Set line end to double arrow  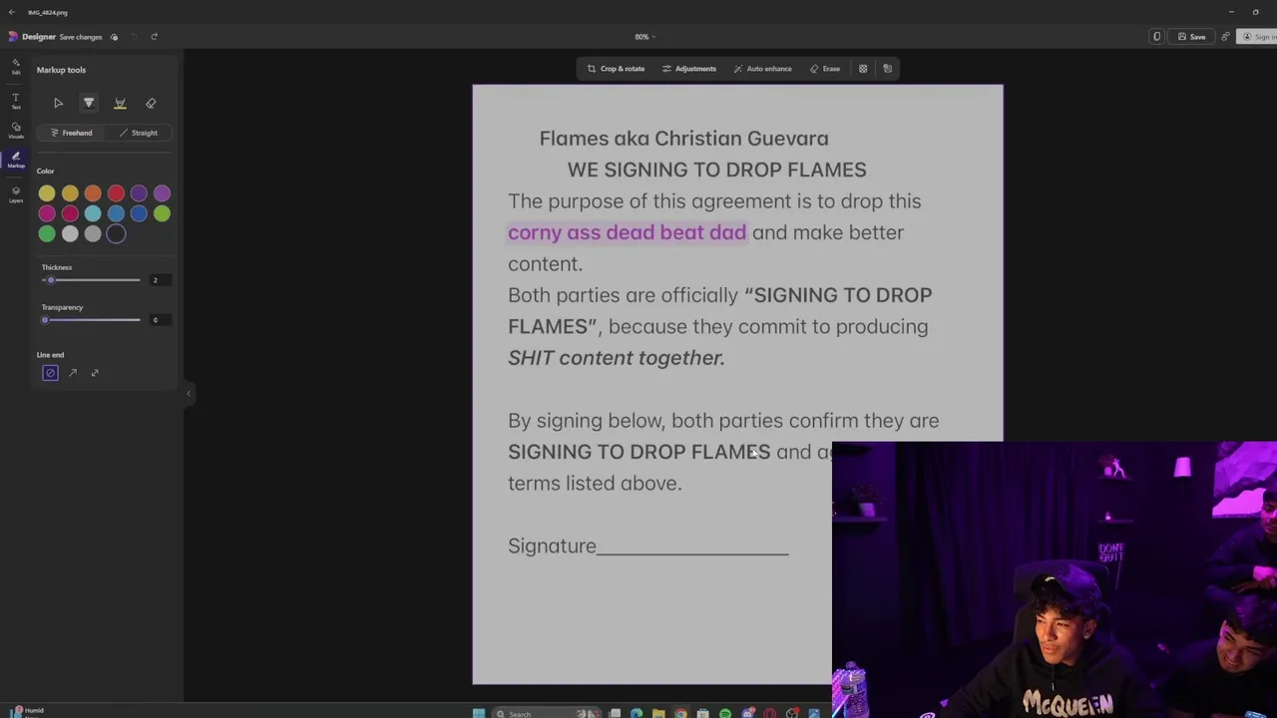click(95, 373)
